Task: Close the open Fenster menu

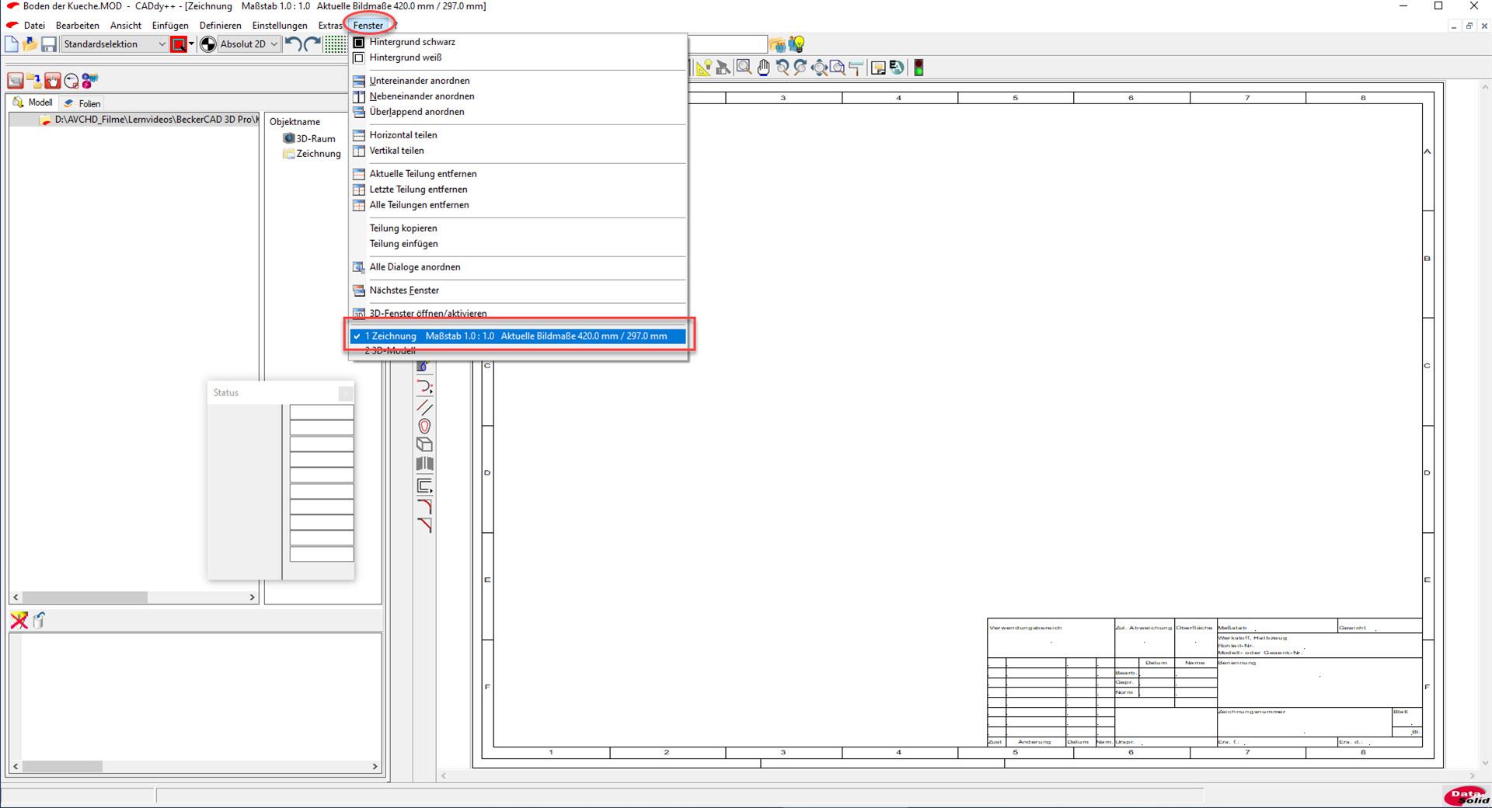Action: point(368,26)
